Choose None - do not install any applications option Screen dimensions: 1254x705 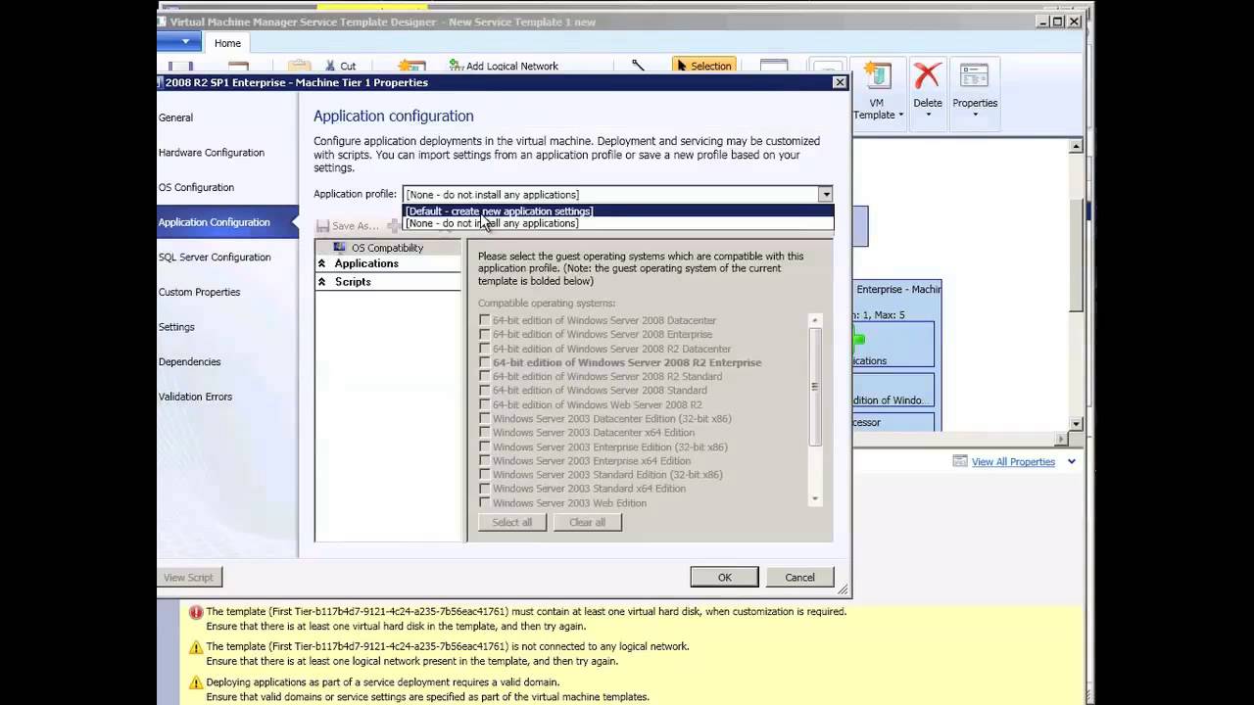tap(618, 223)
